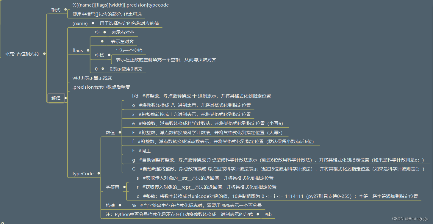Select the flags node
433x224 pixels.
tap(78, 51)
